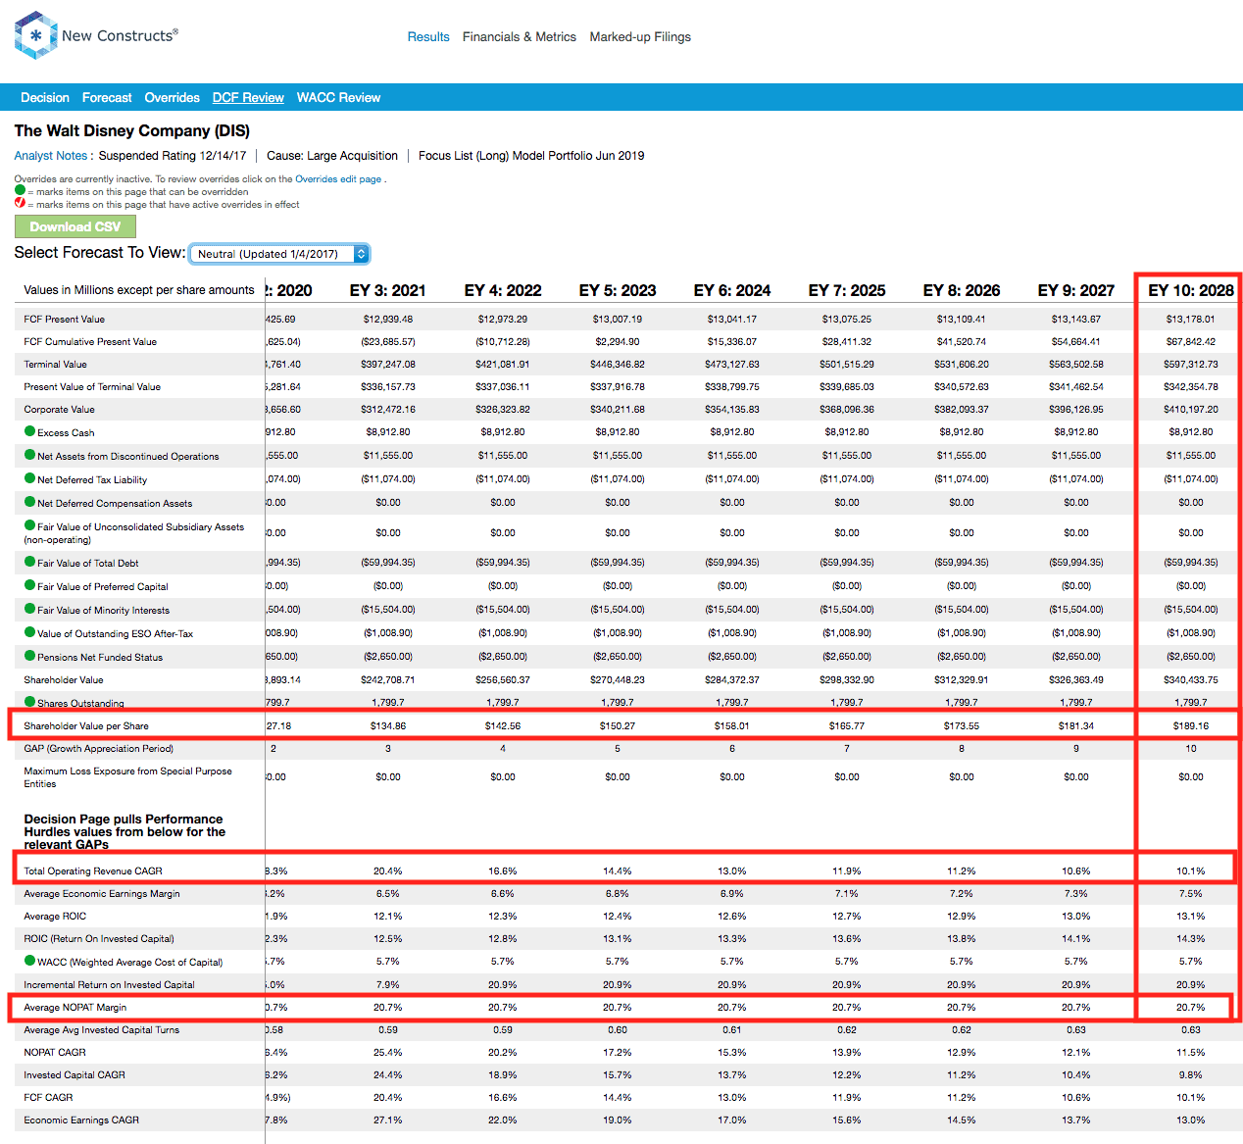Click the Shareholder Value per Share label
Image resolution: width=1243 pixels, height=1144 pixels.
pos(86,726)
